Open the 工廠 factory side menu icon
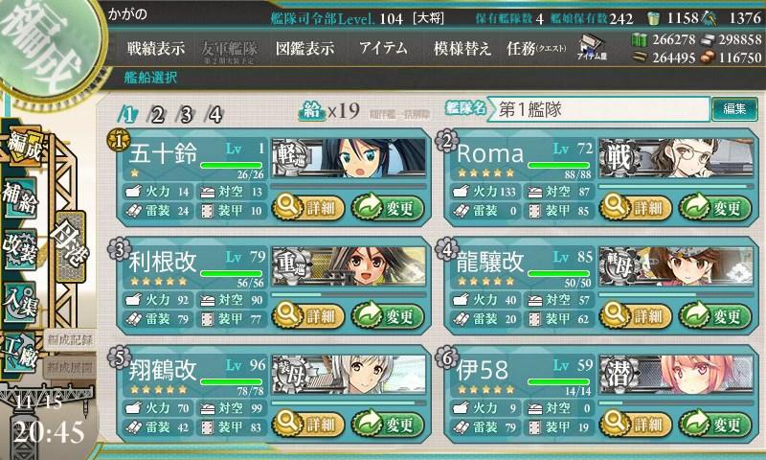This screenshot has width=766, height=460. 20,355
